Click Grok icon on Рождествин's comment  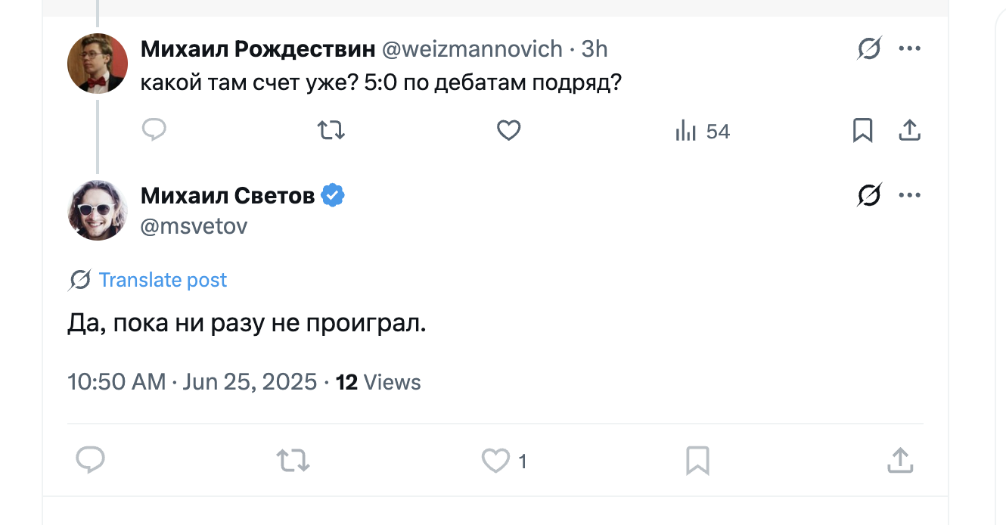point(869,49)
